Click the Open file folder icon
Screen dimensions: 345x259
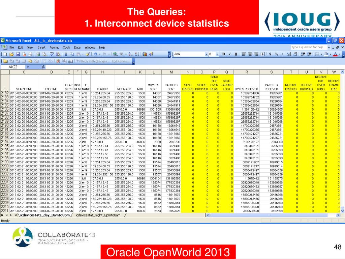click(11, 54)
